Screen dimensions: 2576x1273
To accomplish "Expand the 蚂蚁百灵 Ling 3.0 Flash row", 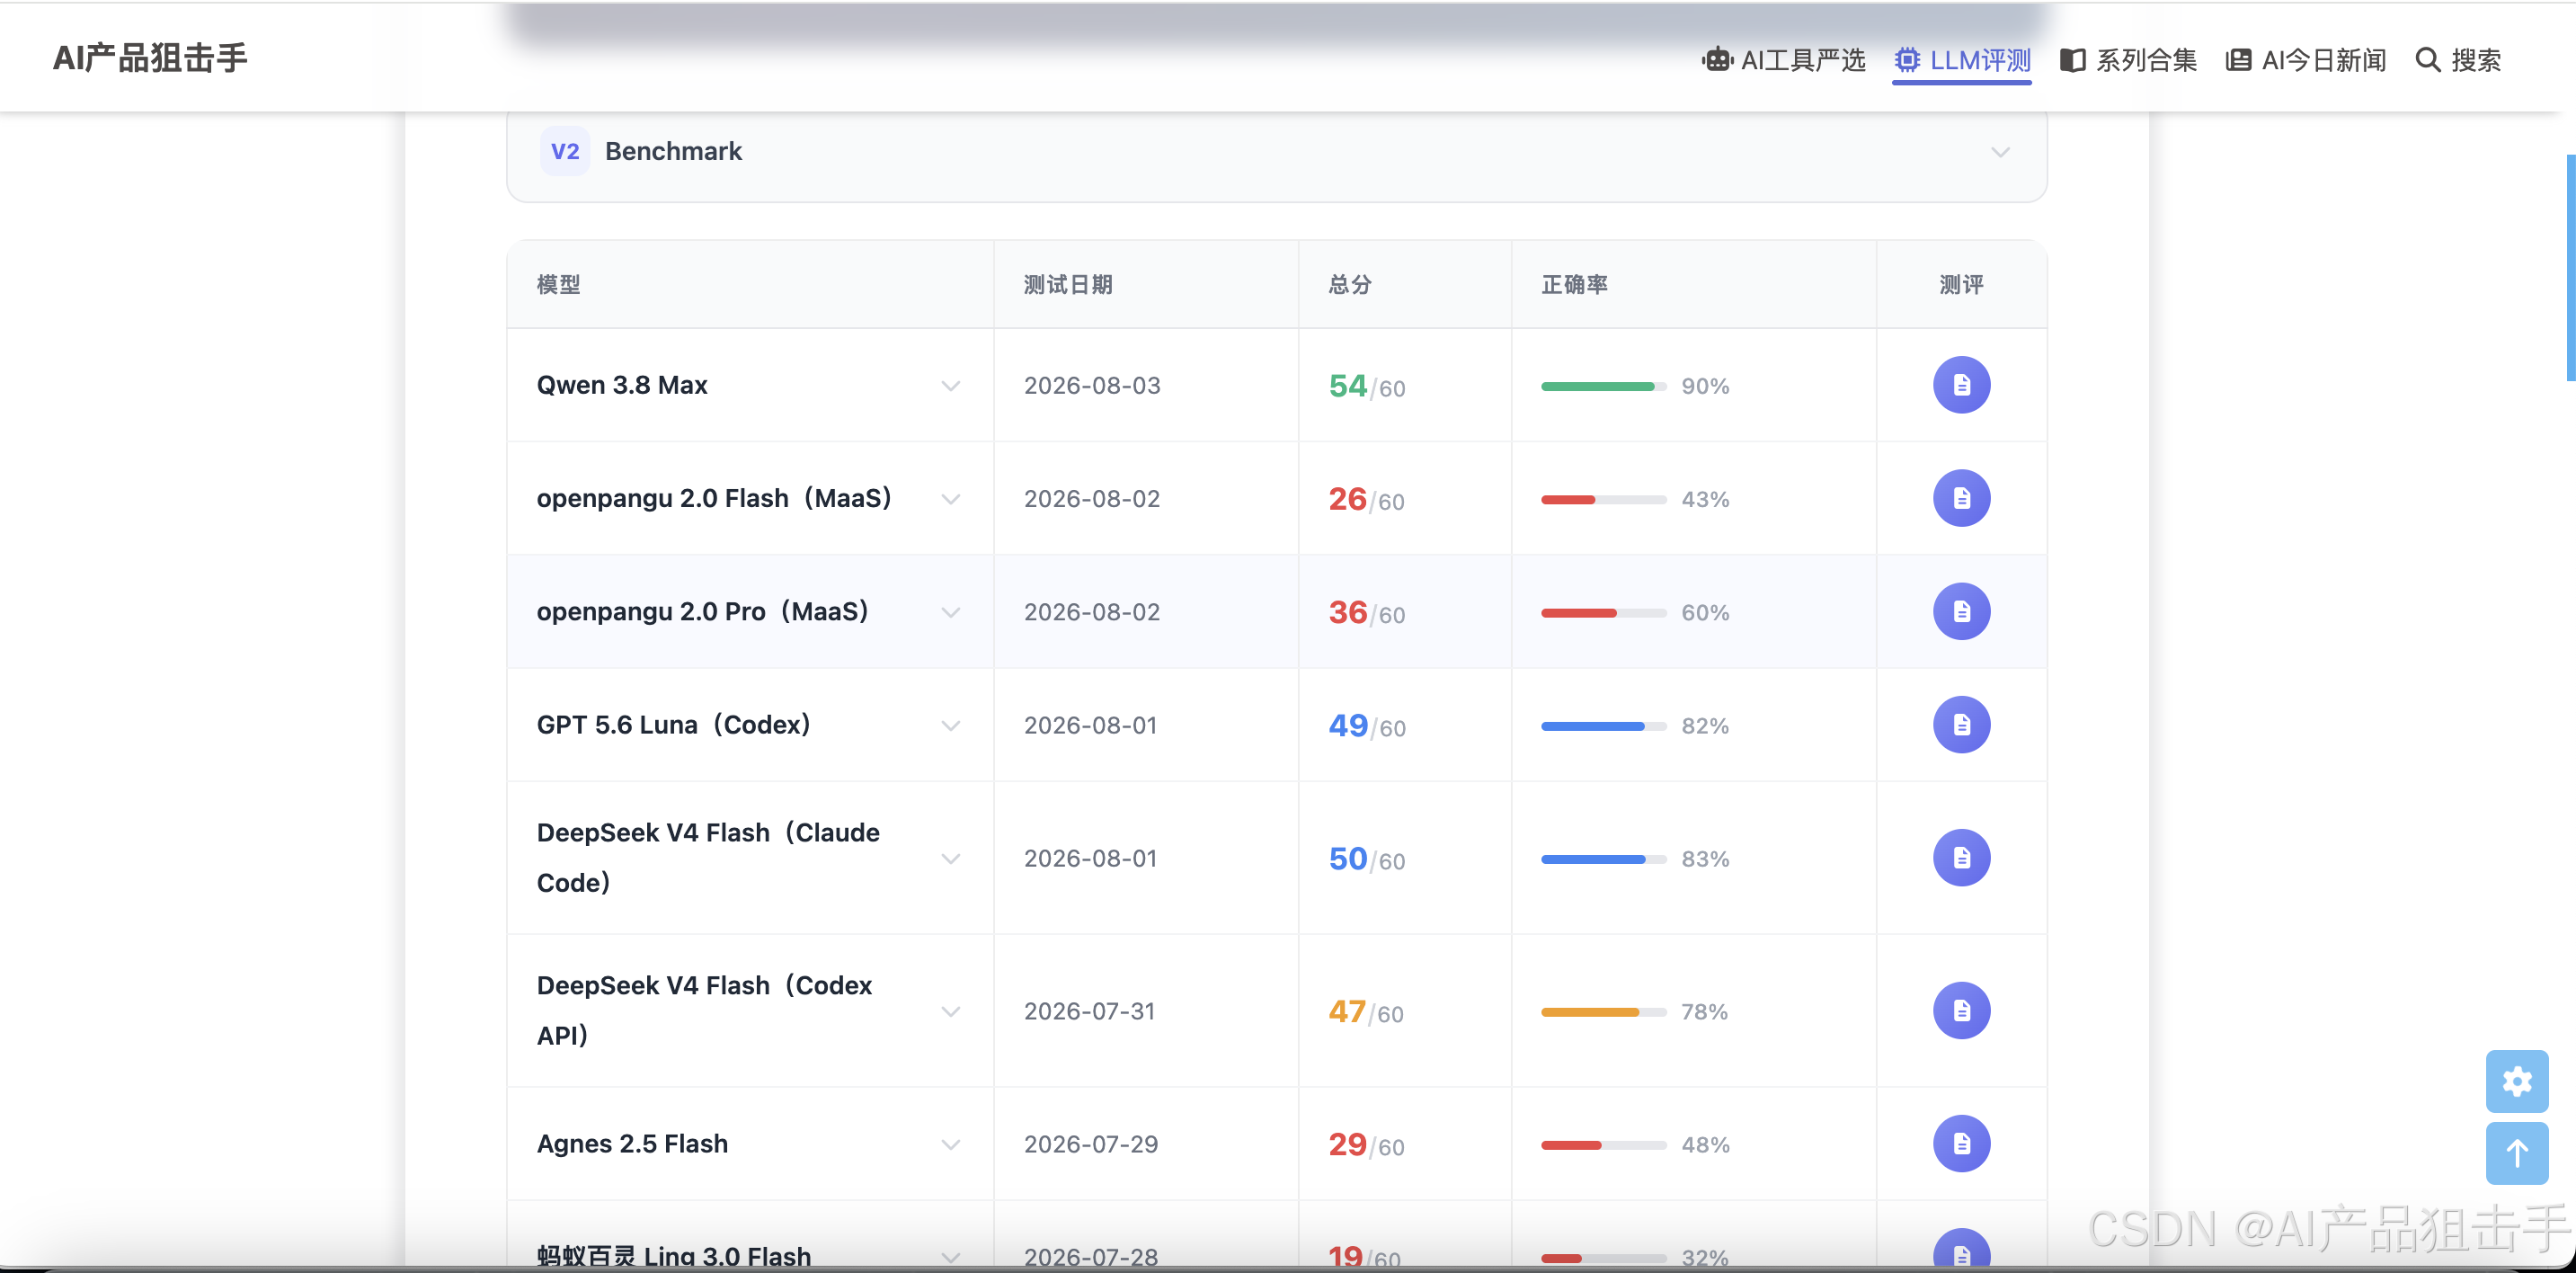I will (x=950, y=1257).
